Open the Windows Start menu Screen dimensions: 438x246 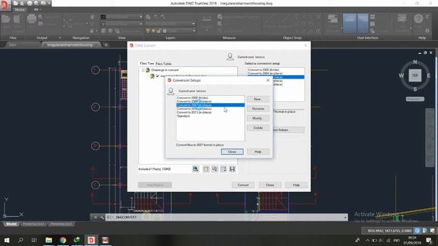click(7, 240)
